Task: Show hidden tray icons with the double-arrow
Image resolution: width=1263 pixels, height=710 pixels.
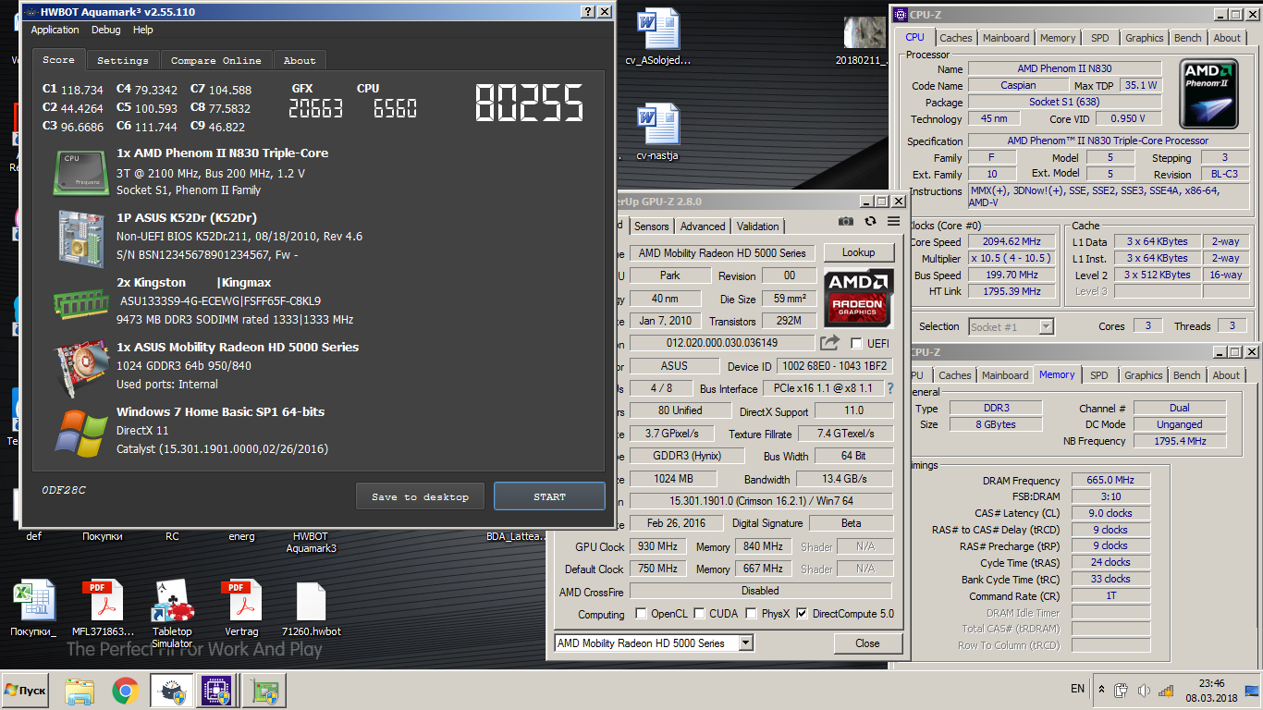Action: pyautogui.click(x=1100, y=690)
